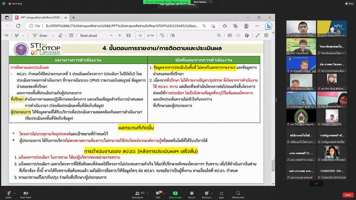The image size is (356, 200).
Task: Switch to page view layout icon
Action: click(x=172, y=36)
